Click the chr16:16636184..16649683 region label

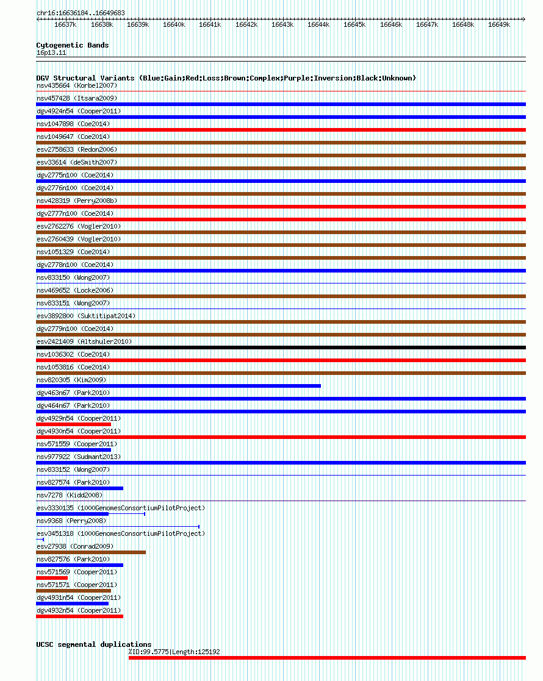coord(81,13)
